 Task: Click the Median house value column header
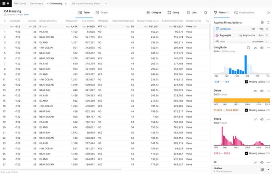(x=148, y=21)
